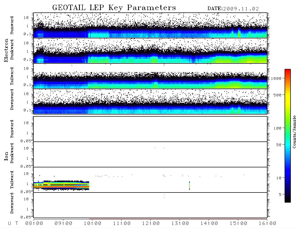This screenshot has width=296, height=228.
Task: Click the 09:00 time axis label
Action: pos(64,224)
